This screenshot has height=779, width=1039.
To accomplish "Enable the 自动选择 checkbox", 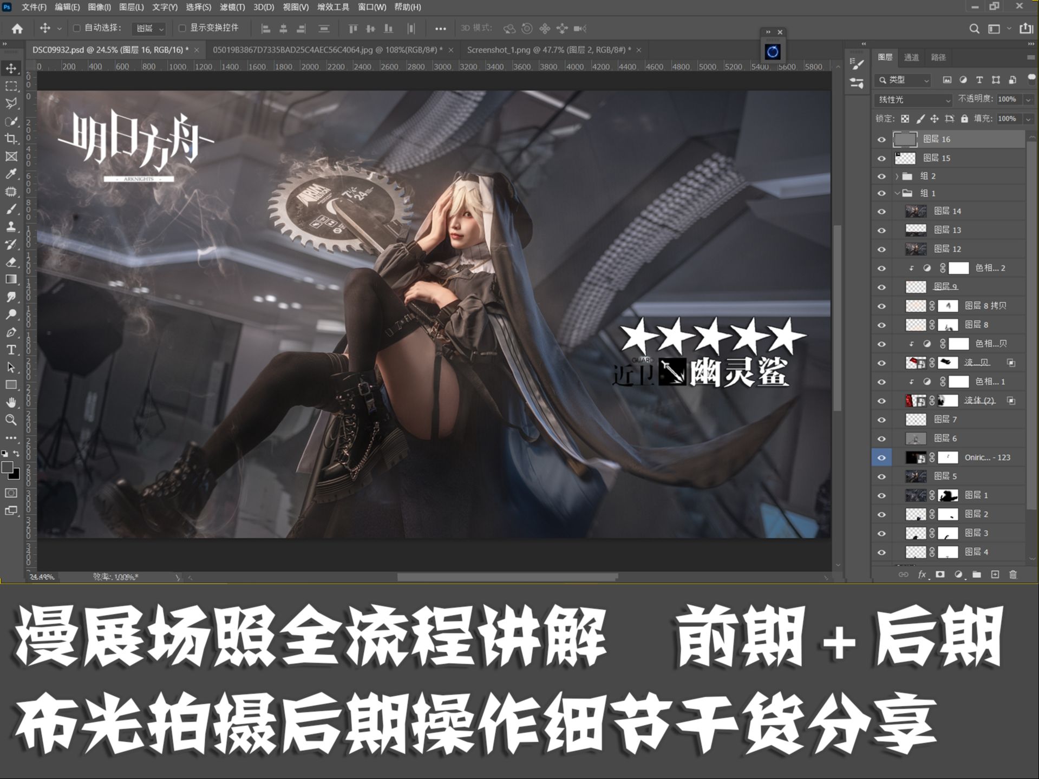I will 77,28.
